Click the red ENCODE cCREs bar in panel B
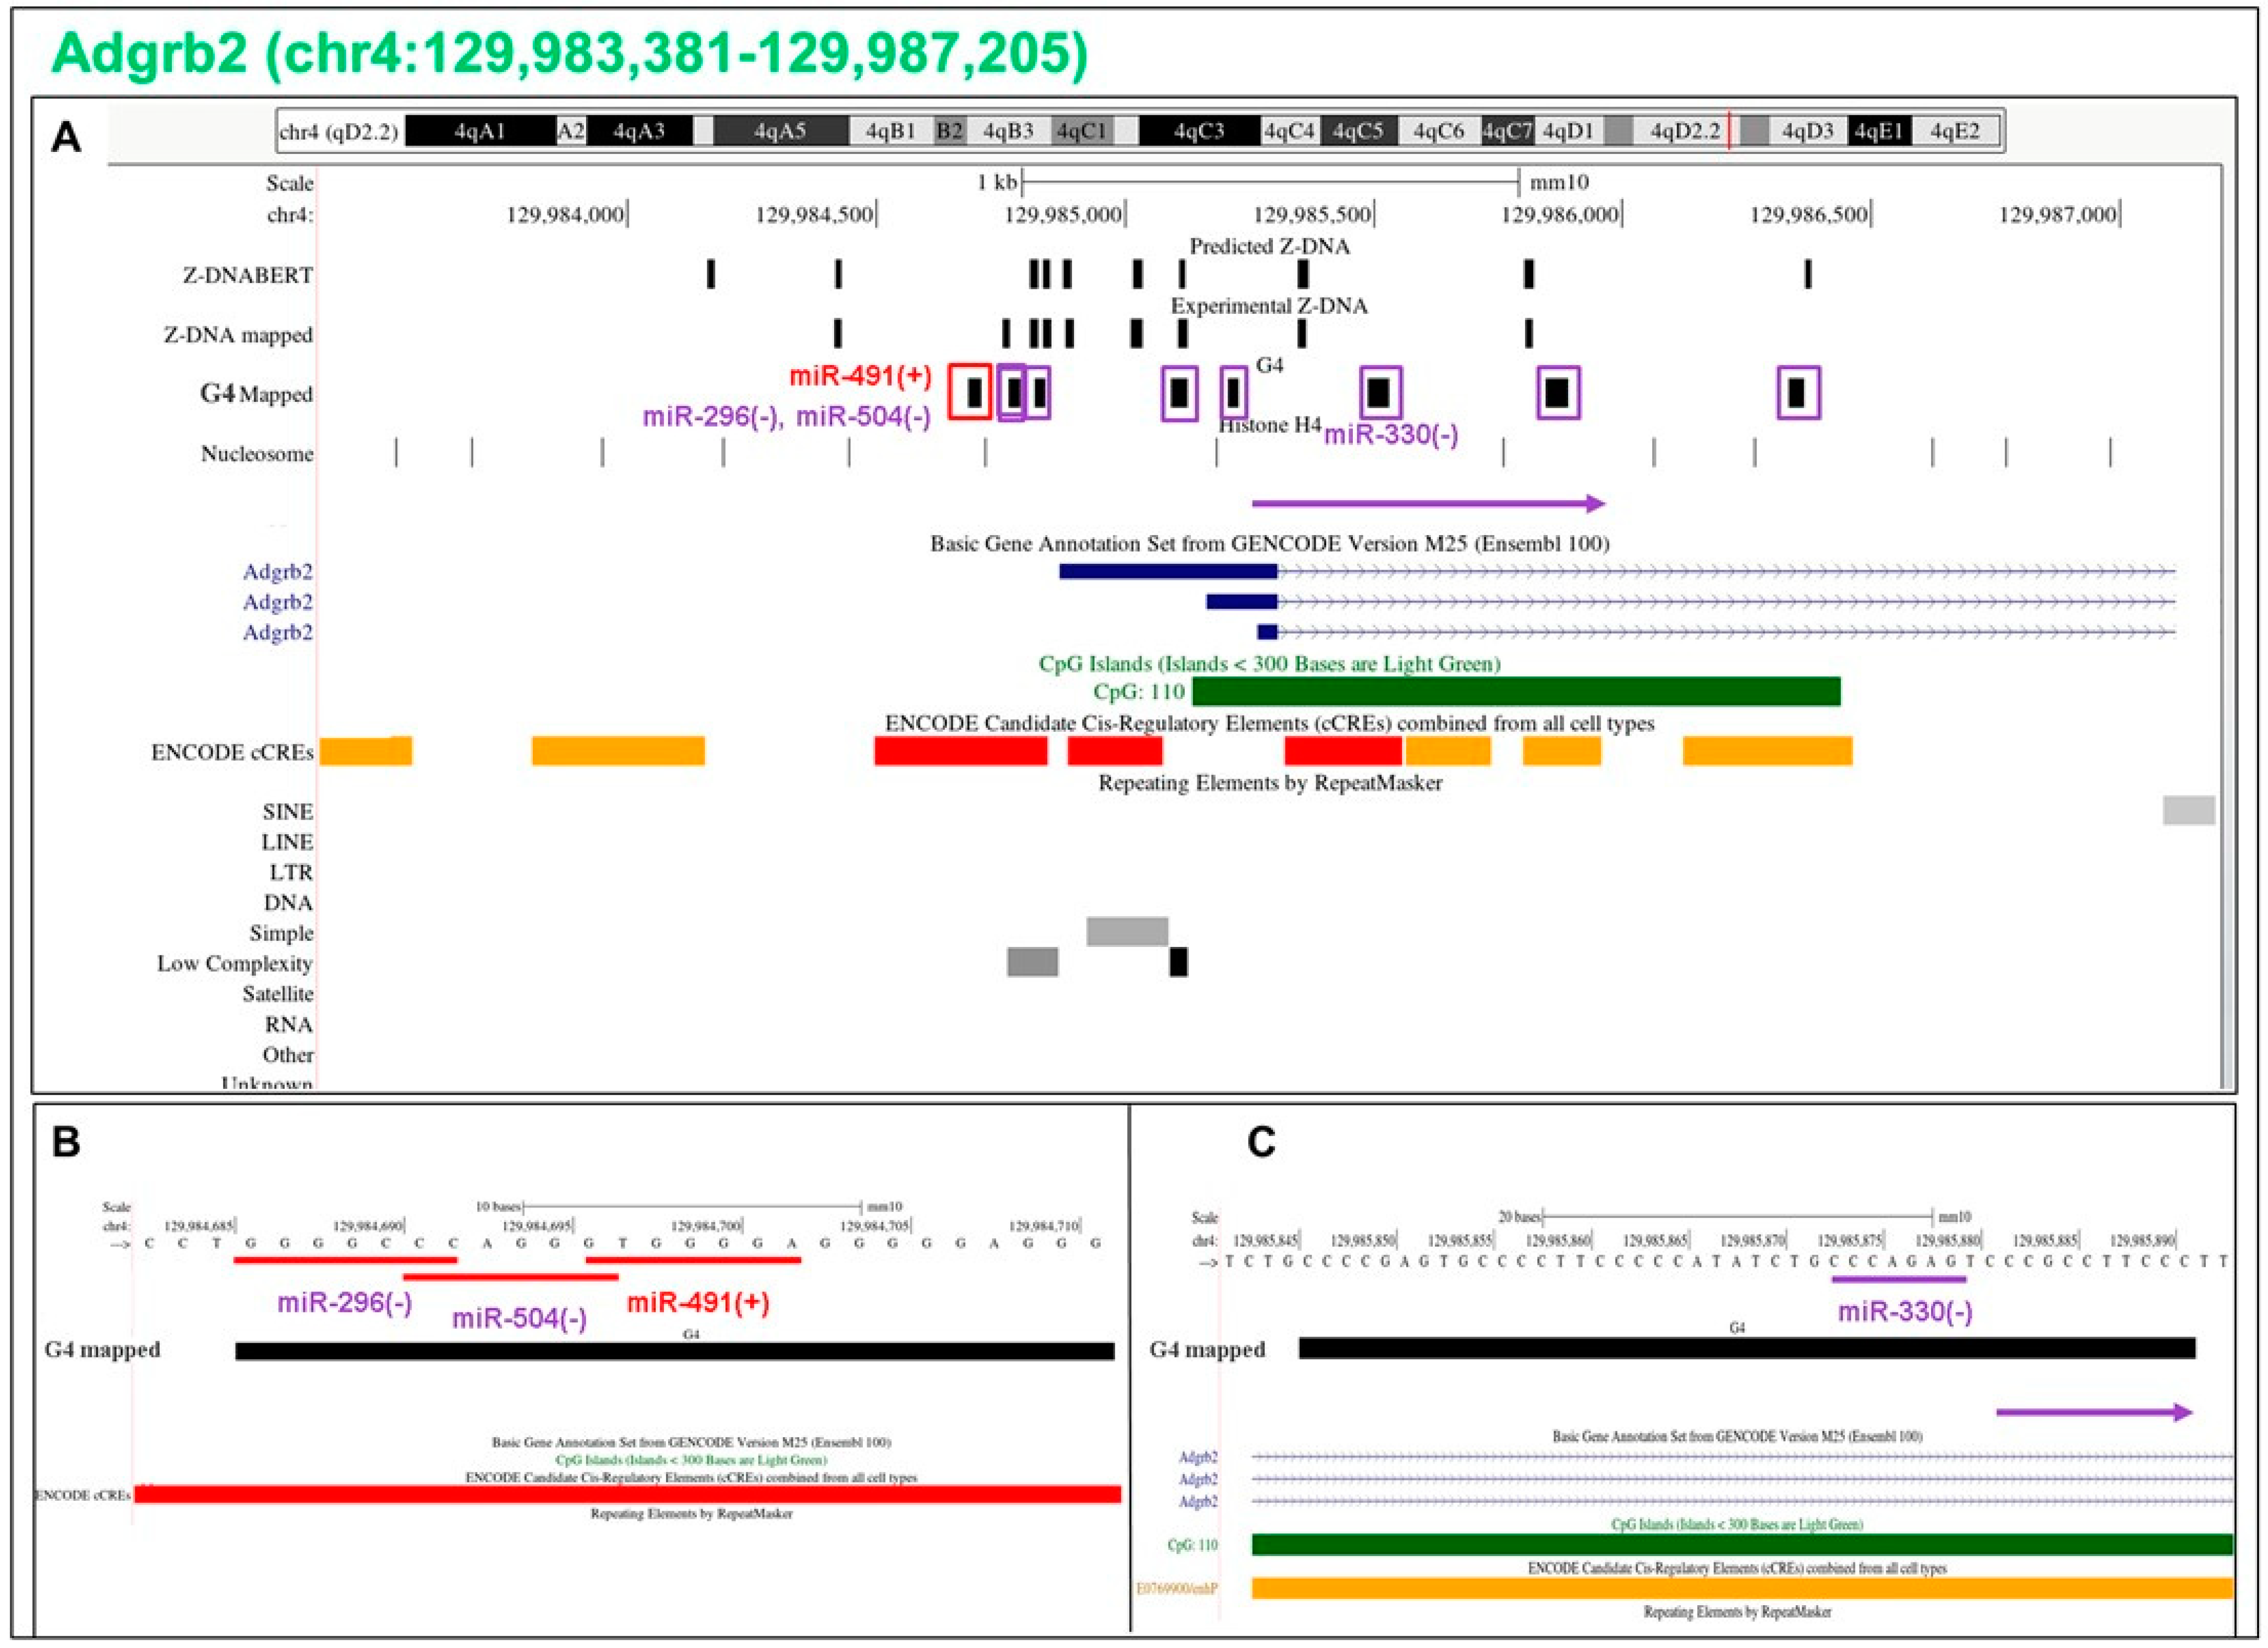 tap(627, 1494)
